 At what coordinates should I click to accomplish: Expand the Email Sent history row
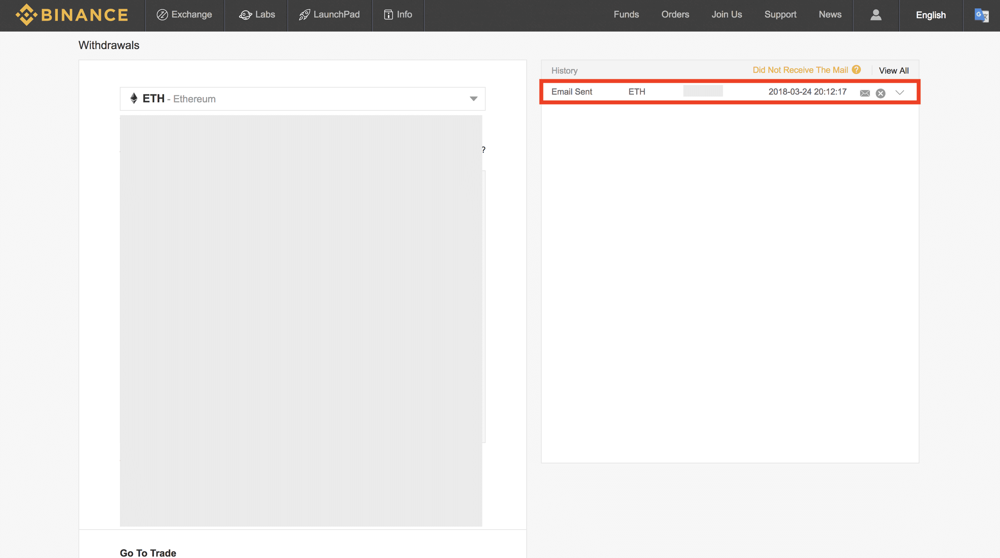click(900, 93)
